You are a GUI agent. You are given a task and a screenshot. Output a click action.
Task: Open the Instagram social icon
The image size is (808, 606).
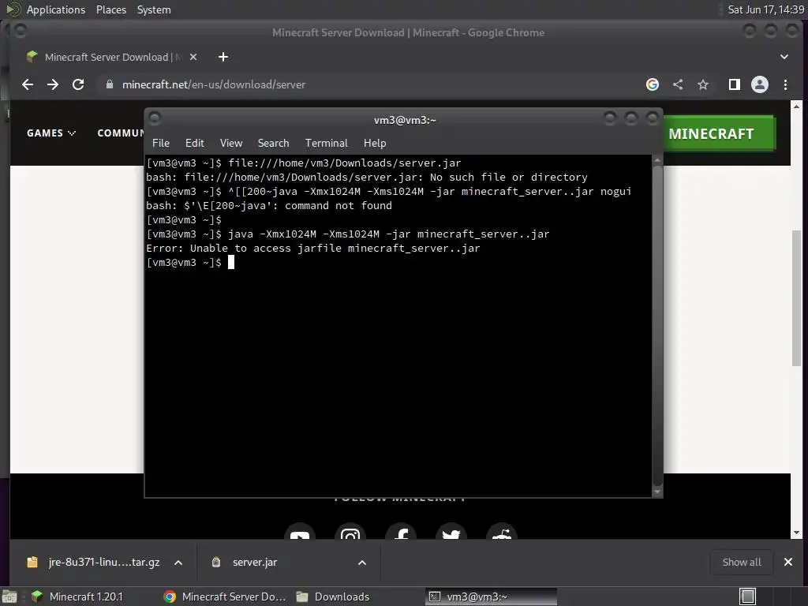350,533
